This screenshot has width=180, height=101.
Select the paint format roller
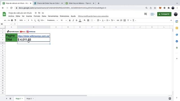coord(15,20)
